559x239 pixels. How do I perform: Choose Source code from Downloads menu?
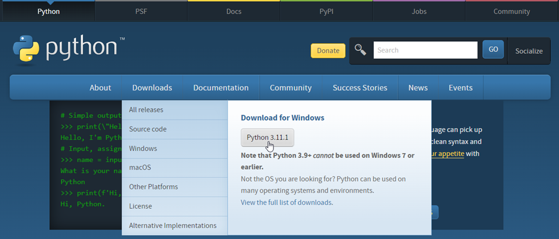(x=148, y=129)
